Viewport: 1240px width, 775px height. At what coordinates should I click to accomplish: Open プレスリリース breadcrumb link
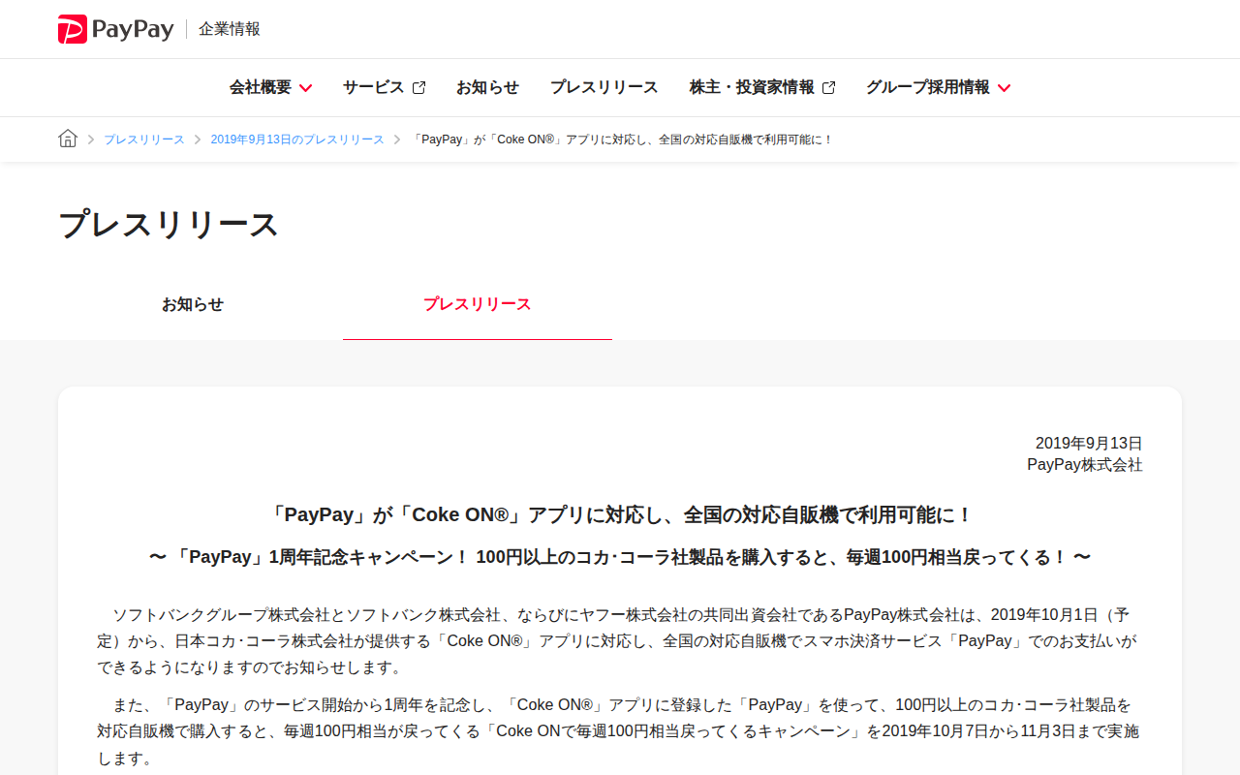coord(144,139)
